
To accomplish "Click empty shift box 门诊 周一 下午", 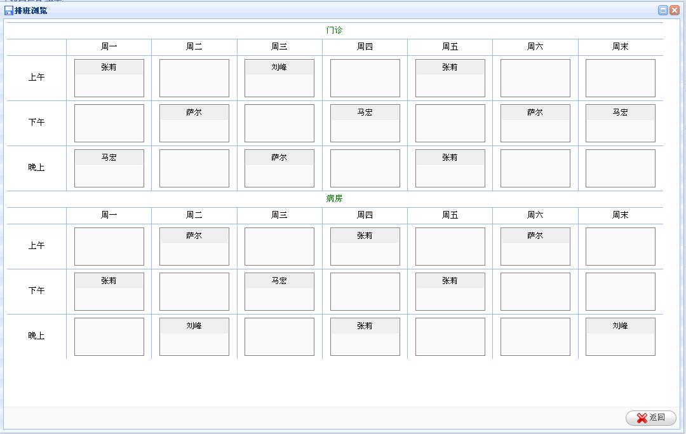I will coord(109,123).
